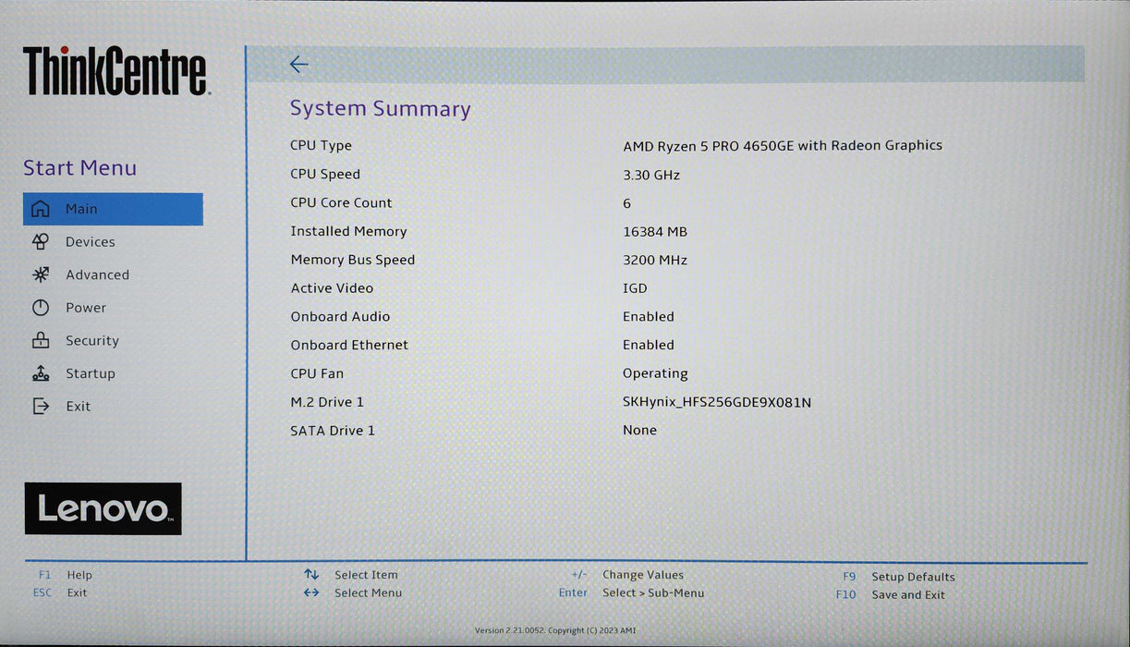Click the back arrow above System Summary

(x=298, y=64)
